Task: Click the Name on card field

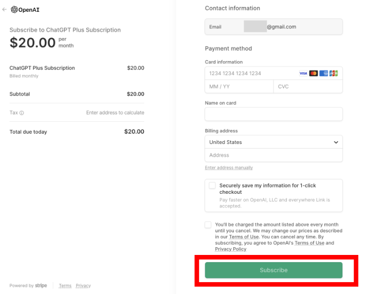Action: [273, 114]
